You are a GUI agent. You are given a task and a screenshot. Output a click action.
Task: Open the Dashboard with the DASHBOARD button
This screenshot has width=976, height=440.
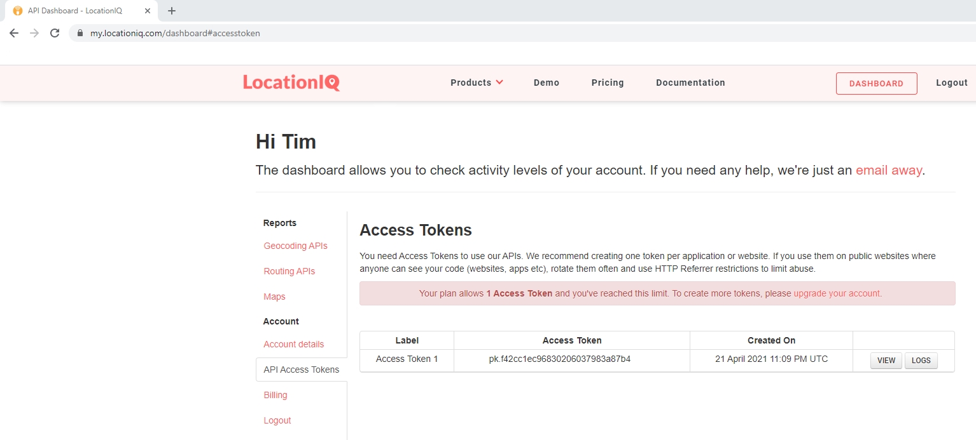point(876,83)
